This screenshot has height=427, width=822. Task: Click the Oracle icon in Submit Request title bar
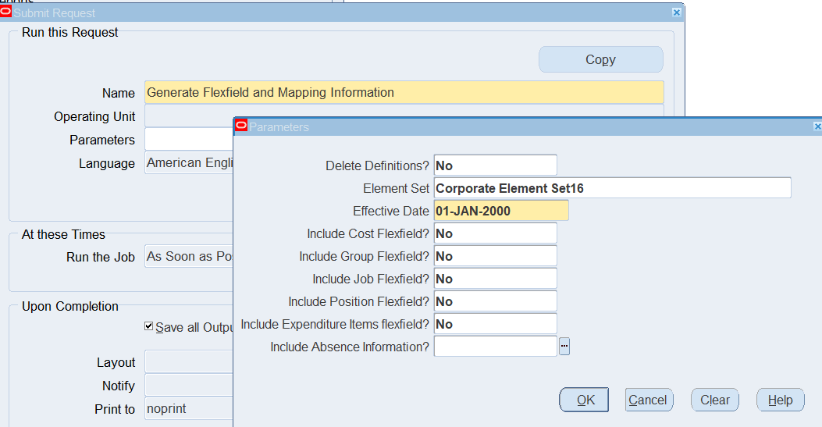coord(6,12)
